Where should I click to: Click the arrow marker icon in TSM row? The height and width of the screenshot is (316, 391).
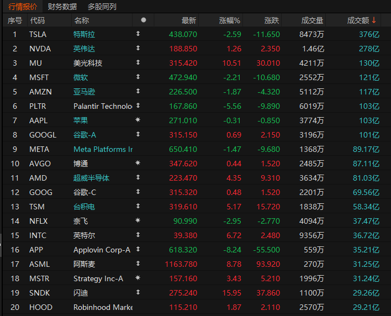click(138, 206)
